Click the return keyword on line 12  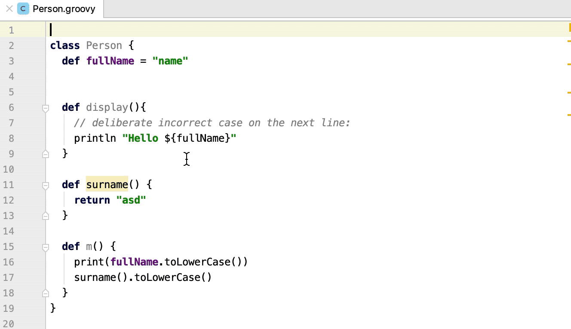[92, 200]
